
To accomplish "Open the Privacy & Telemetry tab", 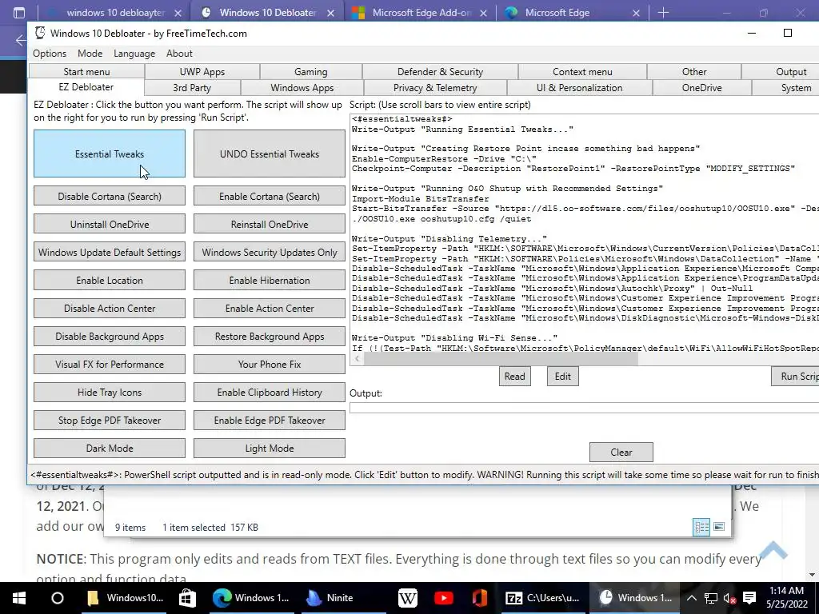I will (435, 88).
